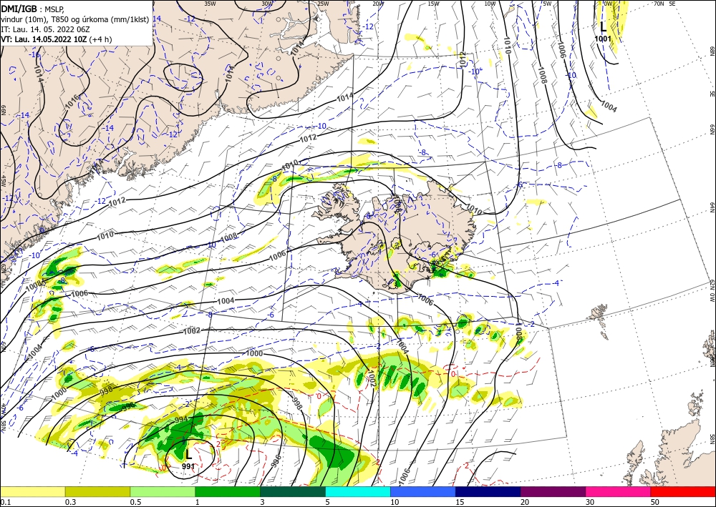Click the '70N' label at top right
This screenshot has height=507, width=716.
[x=659, y=4]
